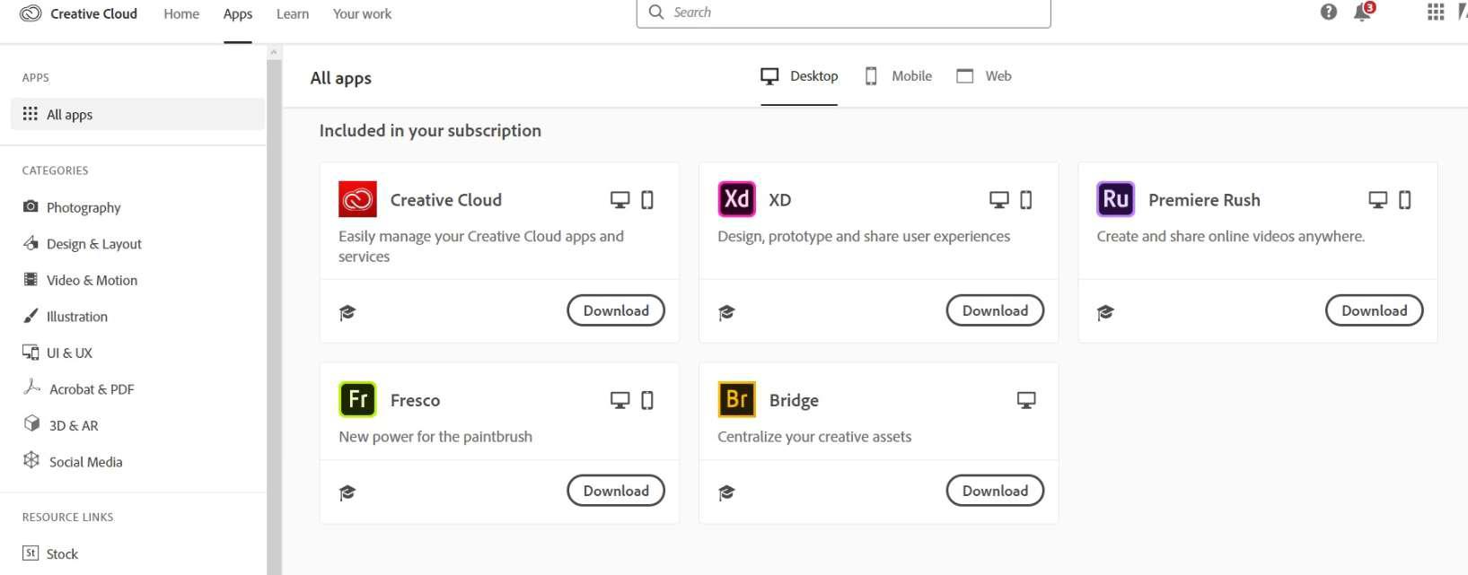Viewport: 1468px width, 575px height.
Task: Download Fresco using its button
Action: (x=615, y=491)
